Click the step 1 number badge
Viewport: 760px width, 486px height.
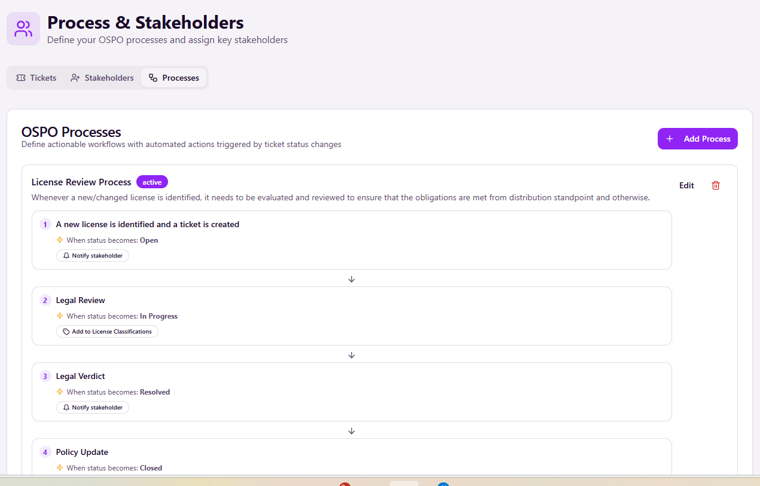click(45, 225)
